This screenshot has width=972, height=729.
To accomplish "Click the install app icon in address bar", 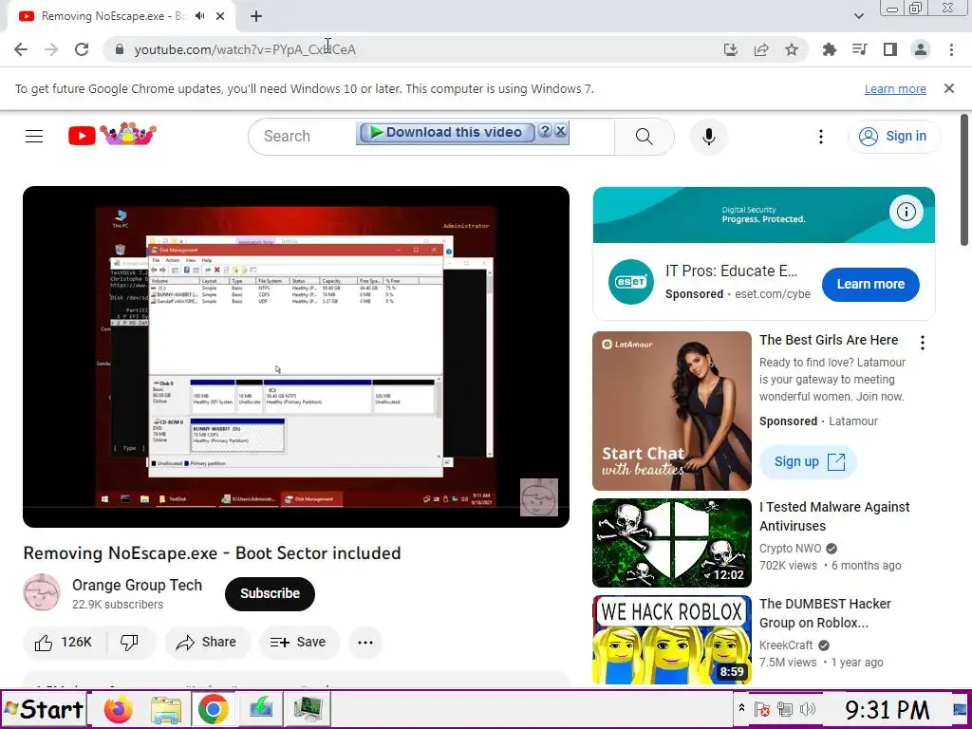I will (731, 49).
